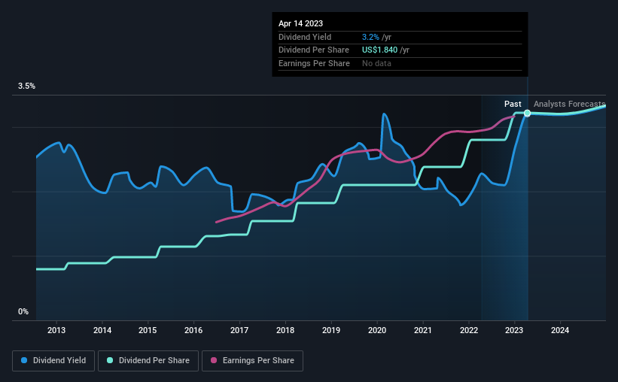Screen dimensions: 618x382
Task: Click the 3.2% dividend yield value
Action: [x=370, y=37]
